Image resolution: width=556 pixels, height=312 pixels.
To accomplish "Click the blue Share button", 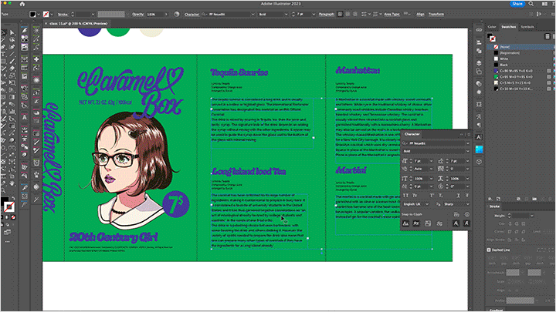I will click(517, 4).
